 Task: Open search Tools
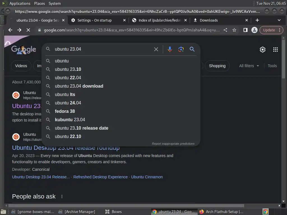(272, 66)
